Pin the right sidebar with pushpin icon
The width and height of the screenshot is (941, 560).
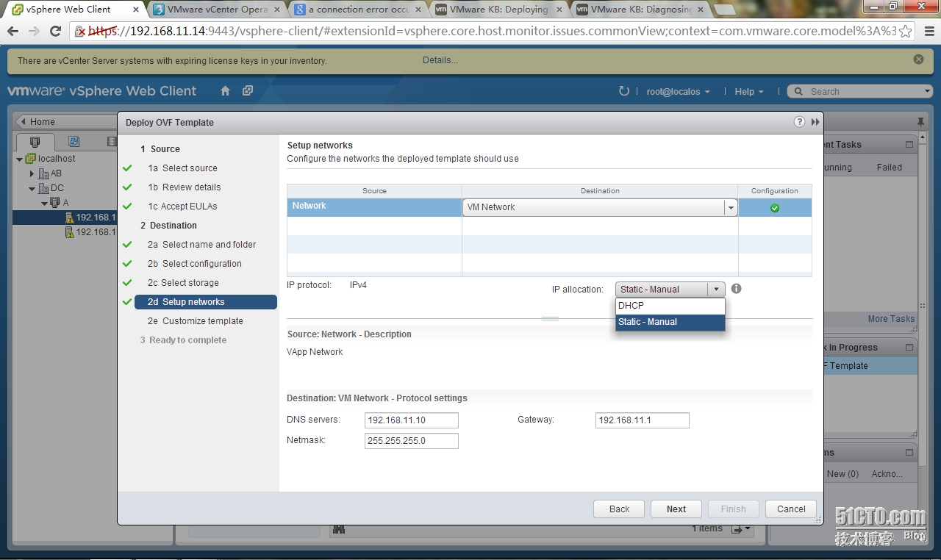coord(921,121)
